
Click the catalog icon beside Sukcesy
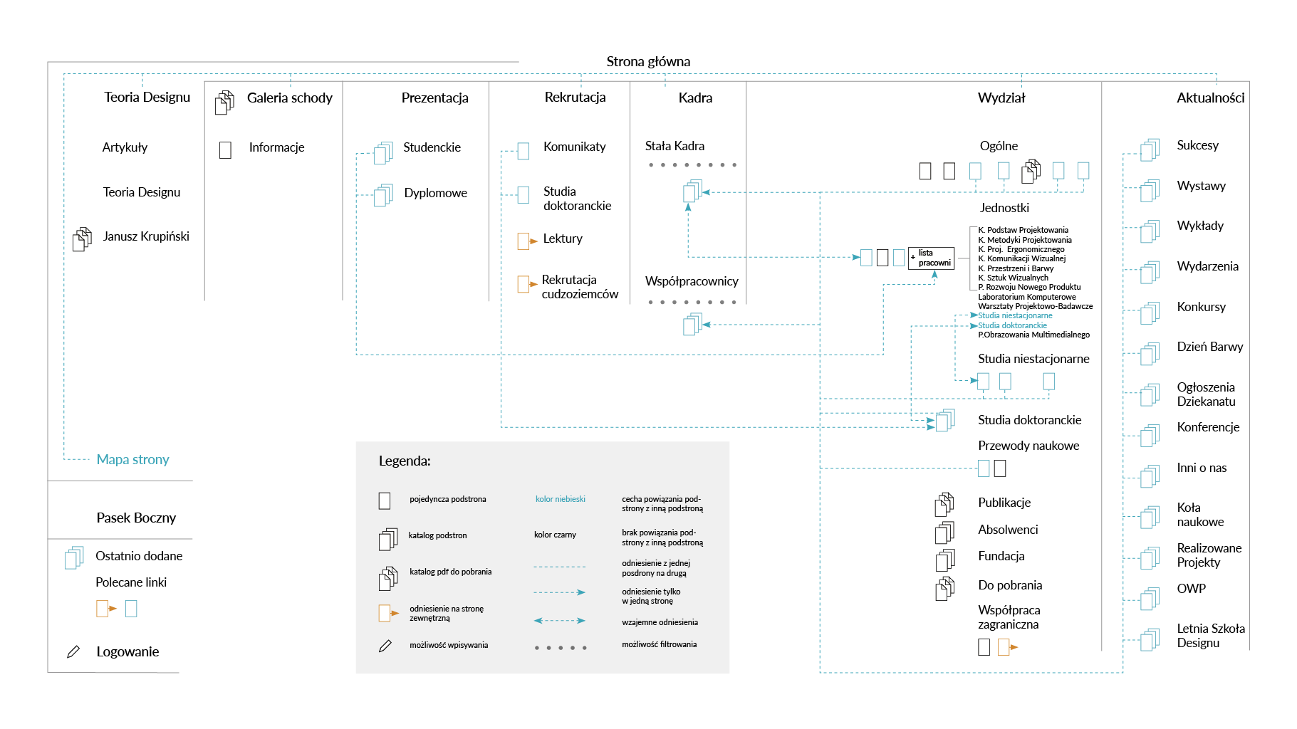[x=1150, y=150]
